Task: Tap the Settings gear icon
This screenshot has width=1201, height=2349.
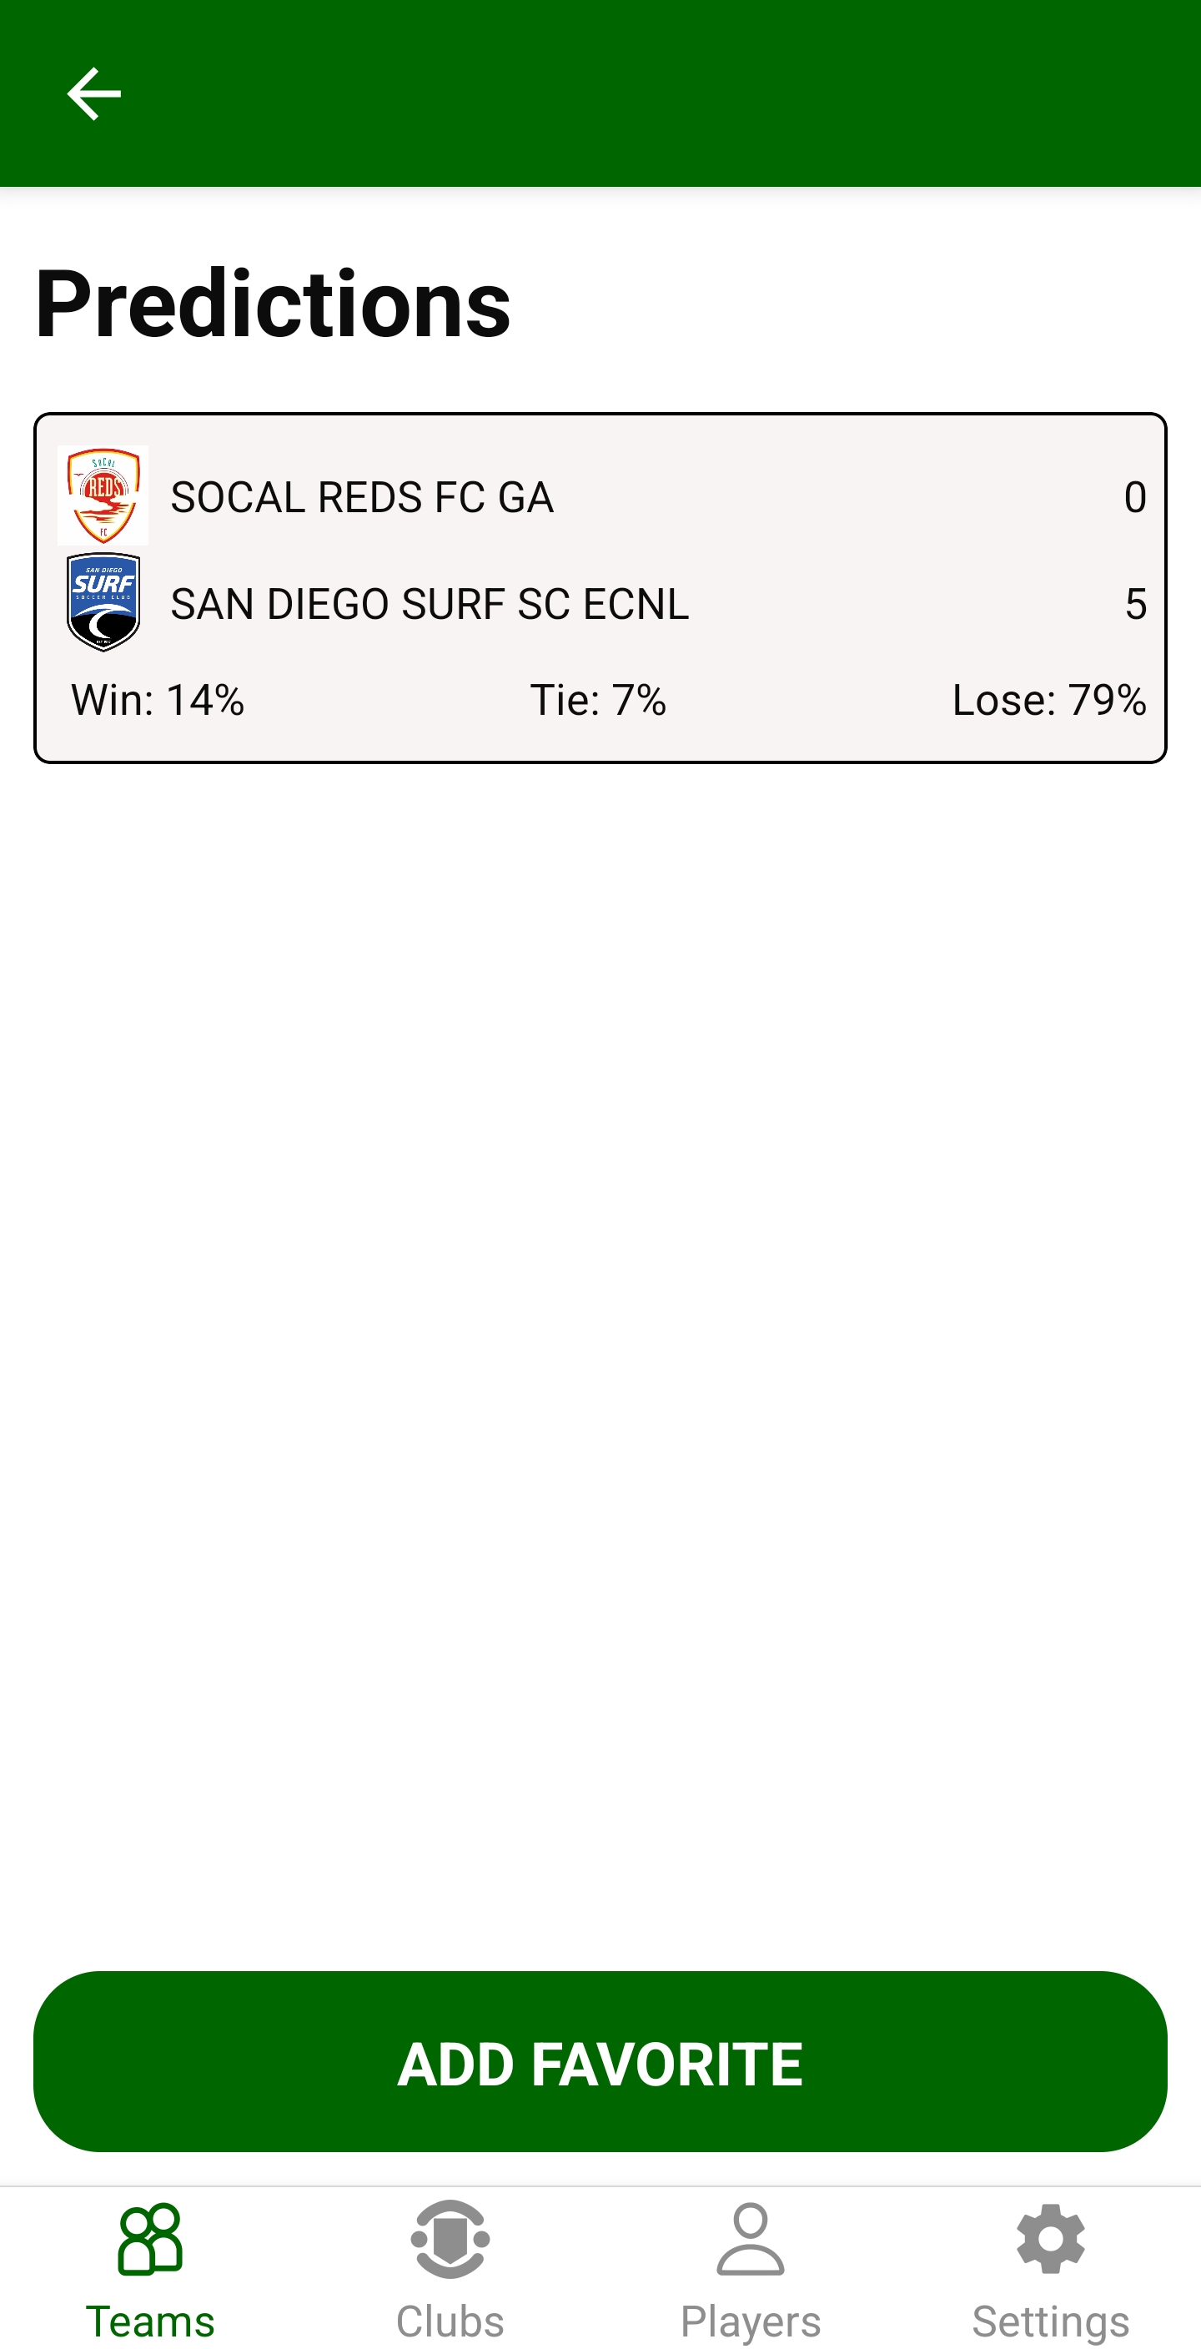Action: click(1051, 2239)
